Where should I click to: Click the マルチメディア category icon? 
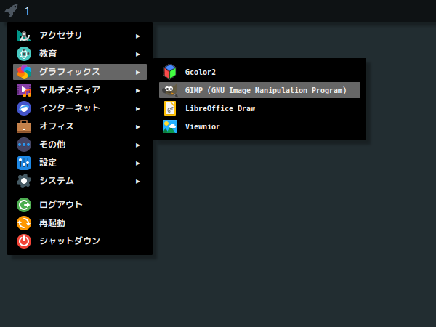[24, 90]
